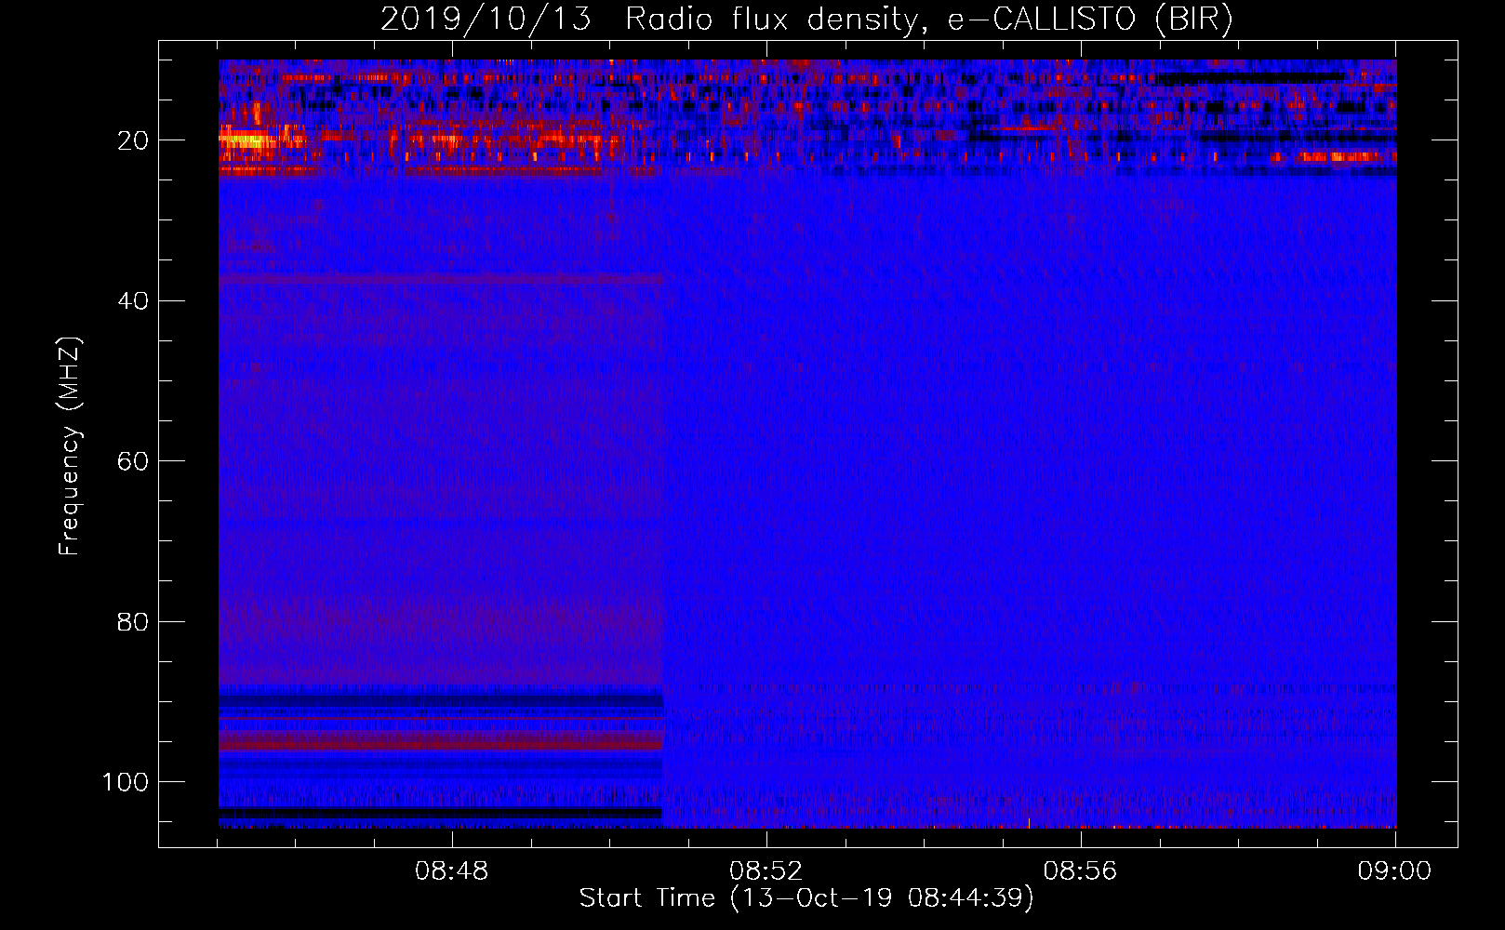Click the frequency tick label 80

(x=133, y=621)
